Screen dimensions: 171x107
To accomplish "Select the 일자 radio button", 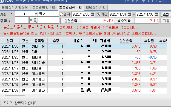I will pyautogui.click(x=61, y=14).
